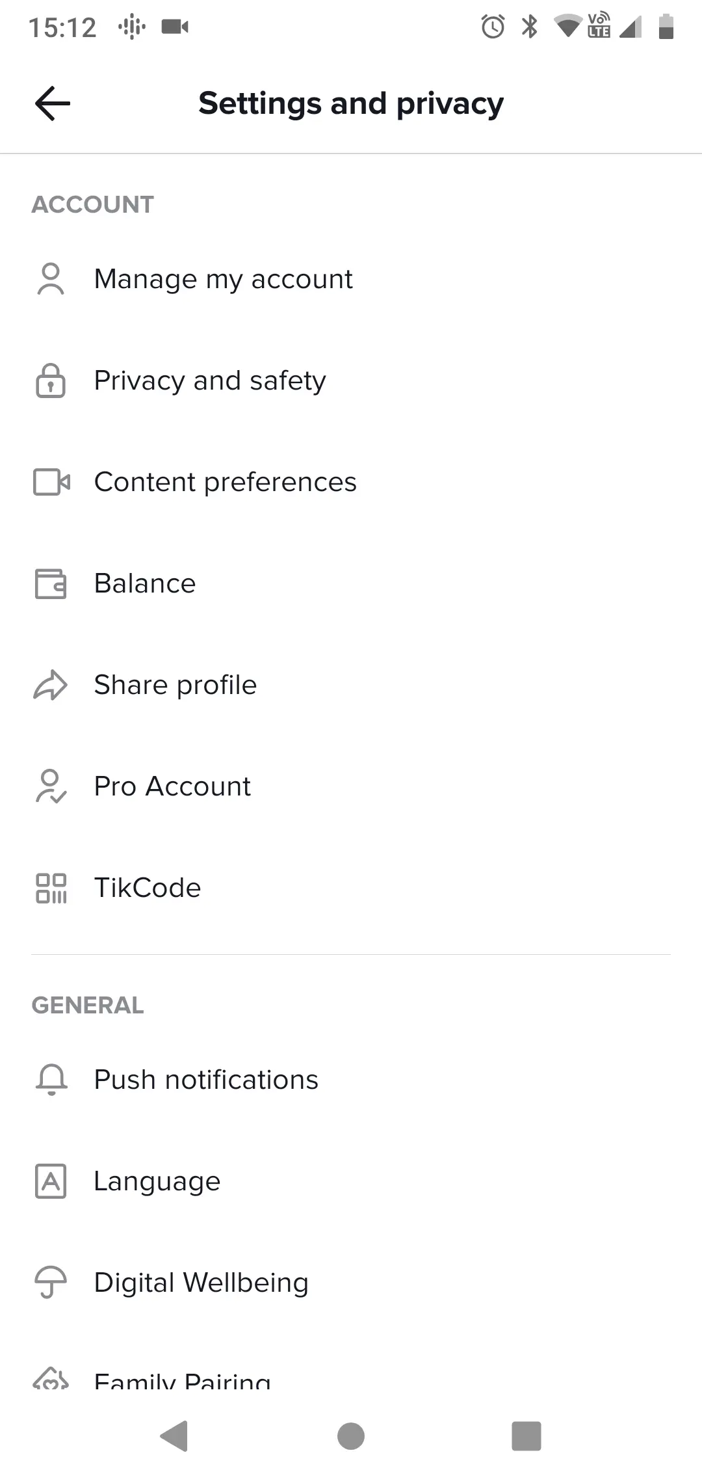The image size is (702, 1483).
Task: Open Privacy and safety settings
Action: point(210,381)
